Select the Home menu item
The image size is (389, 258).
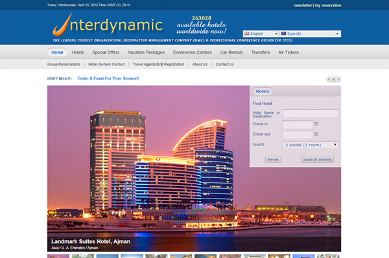click(x=57, y=52)
